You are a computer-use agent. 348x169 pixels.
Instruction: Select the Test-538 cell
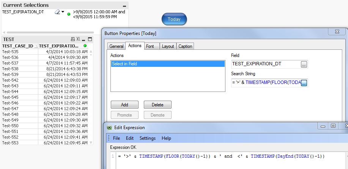pos(20,69)
